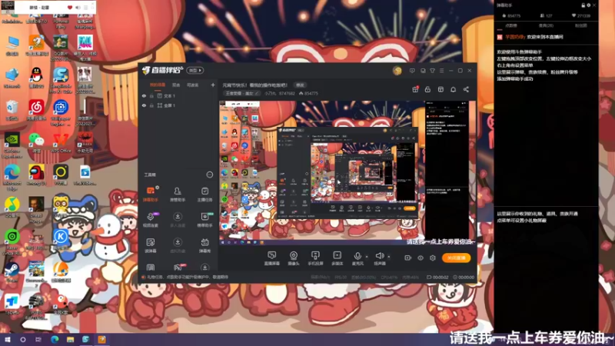The width and height of the screenshot is (615, 346).
Task: Open the Windows Start menu
Action: point(7,339)
